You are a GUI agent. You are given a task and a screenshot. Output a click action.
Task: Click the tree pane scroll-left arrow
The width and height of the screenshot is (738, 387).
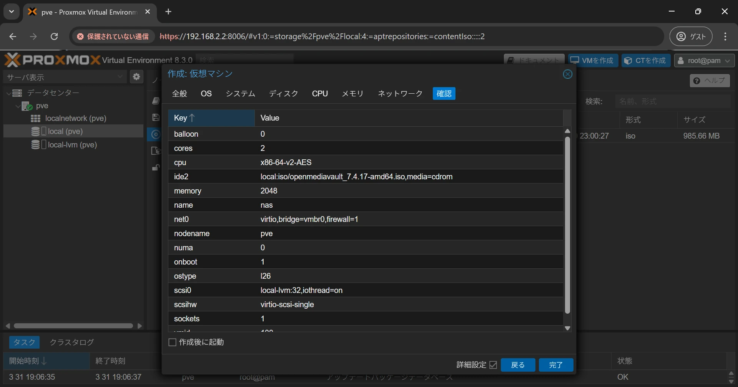[x=8, y=326]
